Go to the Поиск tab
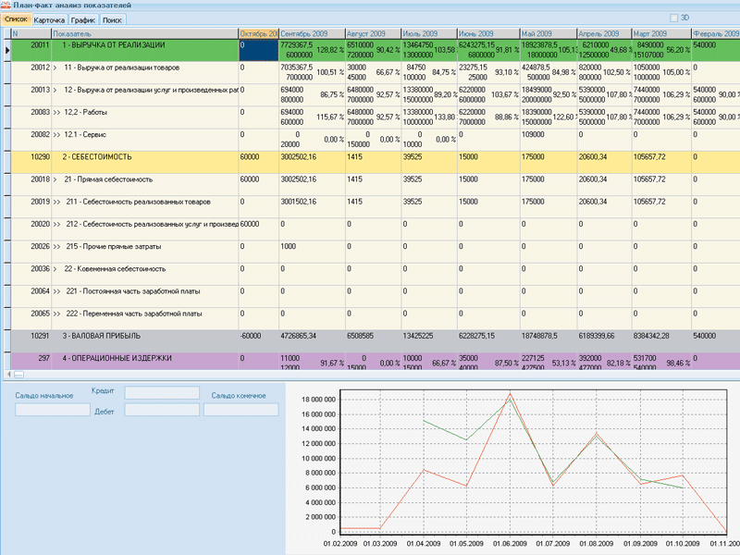This screenshot has height=555, width=740. 112,18
